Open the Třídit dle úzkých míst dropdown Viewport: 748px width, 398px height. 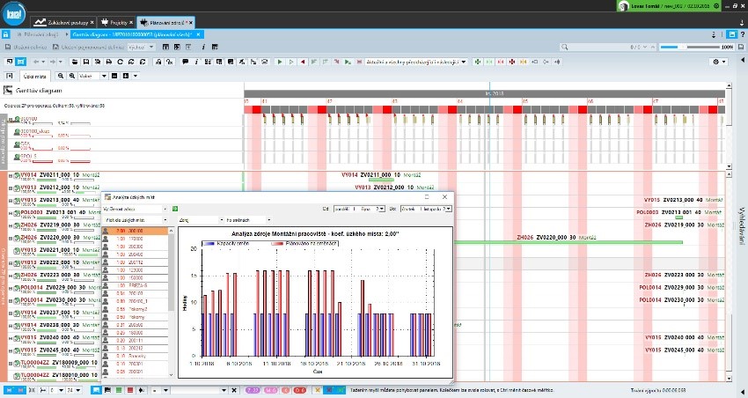coord(135,220)
